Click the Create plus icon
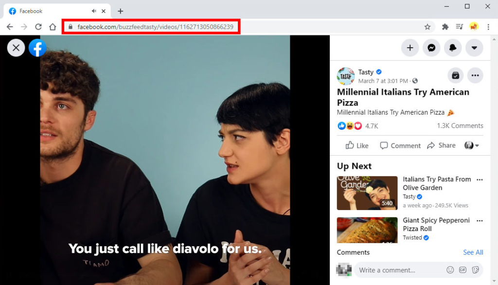This screenshot has height=285, width=498. 410,48
